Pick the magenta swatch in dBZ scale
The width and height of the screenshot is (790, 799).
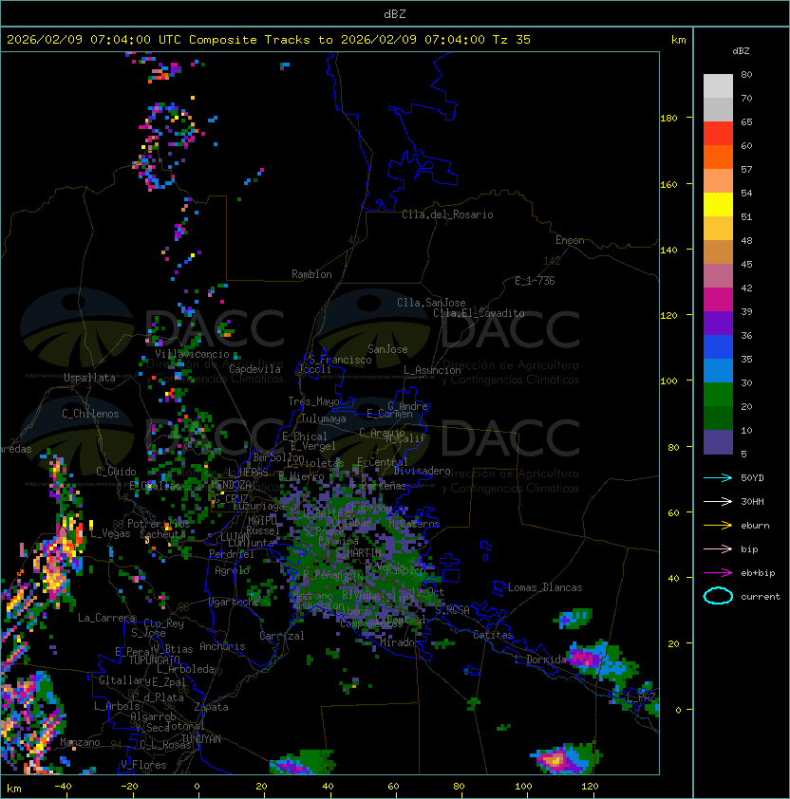coord(718,300)
